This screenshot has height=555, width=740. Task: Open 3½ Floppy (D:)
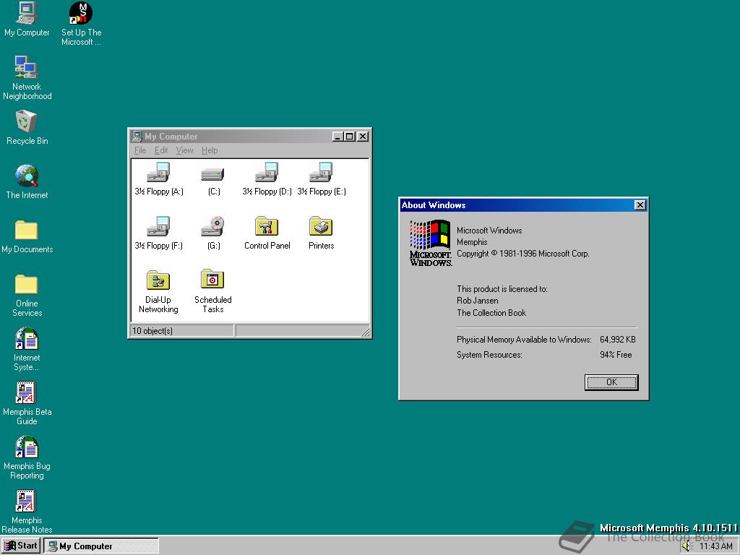(x=267, y=172)
